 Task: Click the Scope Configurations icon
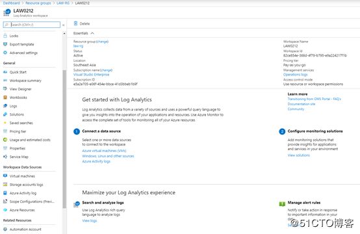[x=5, y=201]
